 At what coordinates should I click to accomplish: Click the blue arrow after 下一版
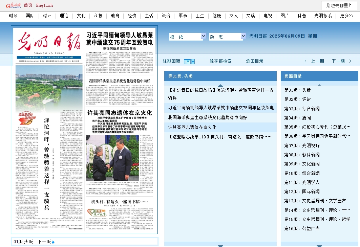coord(53,242)
